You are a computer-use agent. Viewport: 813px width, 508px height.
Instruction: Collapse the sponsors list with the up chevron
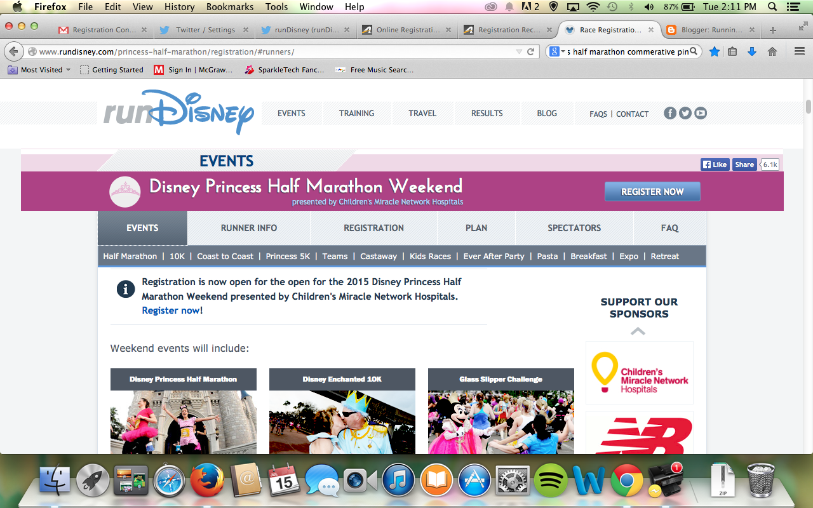tap(638, 331)
